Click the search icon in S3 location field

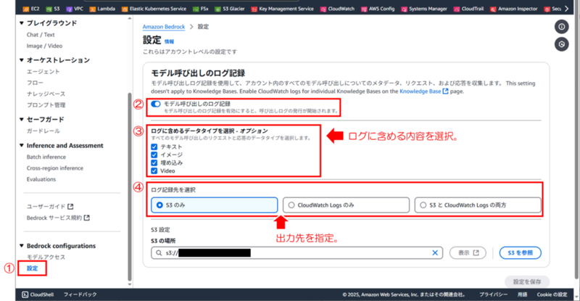tap(159, 253)
